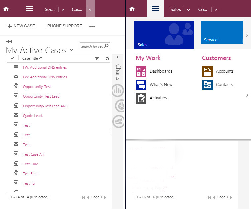This screenshot has width=251, height=209.
Task: Click the pin icon above My Active Cases
Action: (x=9, y=42)
